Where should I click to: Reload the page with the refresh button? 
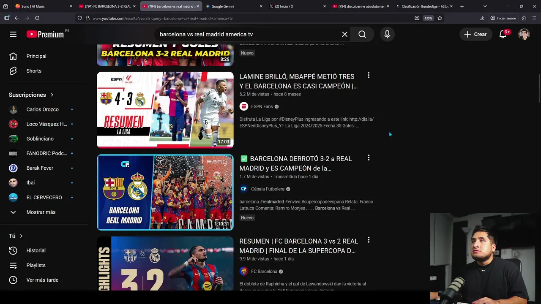click(37, 18)
